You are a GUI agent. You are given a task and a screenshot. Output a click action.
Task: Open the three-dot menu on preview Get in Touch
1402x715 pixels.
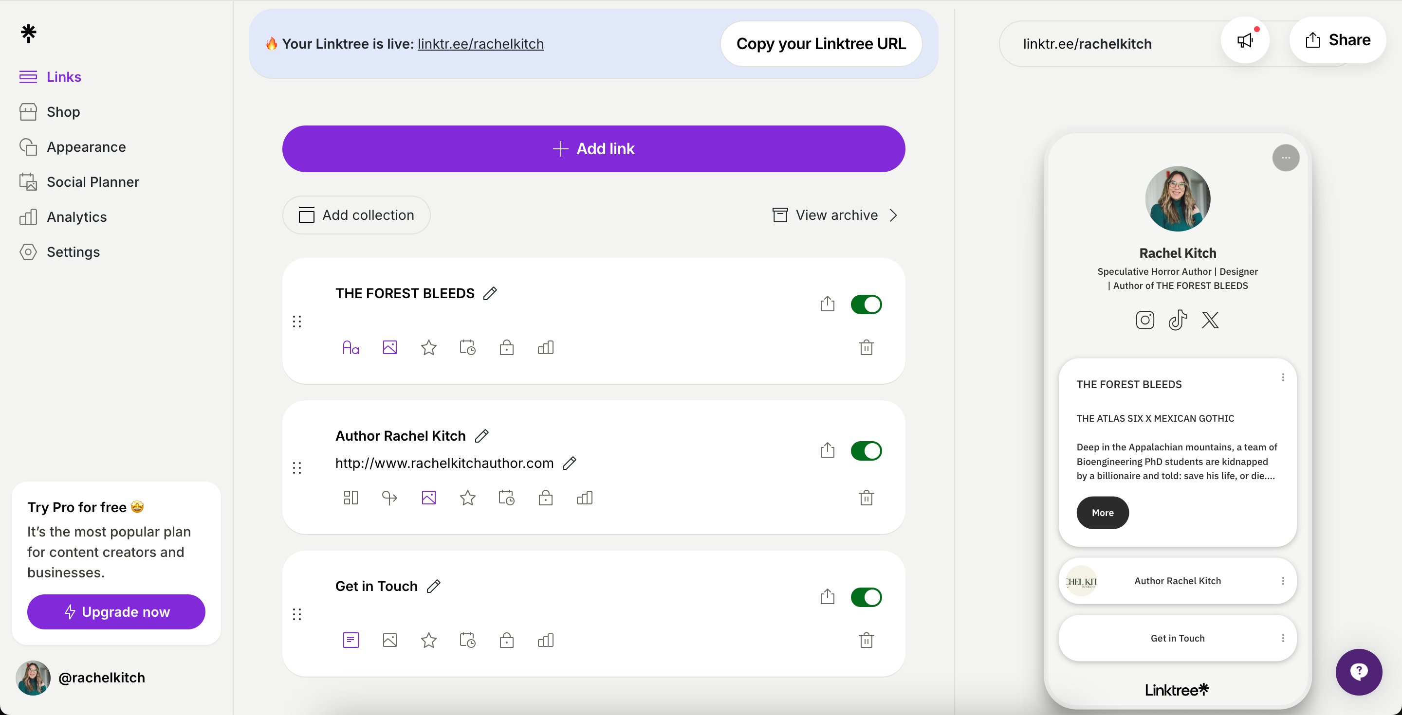1283,638
